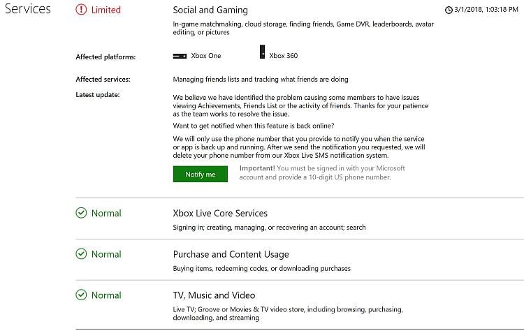Expand the Purchase and Content Usage section
The height and width of the screenshot is (333, 524).
click(231, 254)
